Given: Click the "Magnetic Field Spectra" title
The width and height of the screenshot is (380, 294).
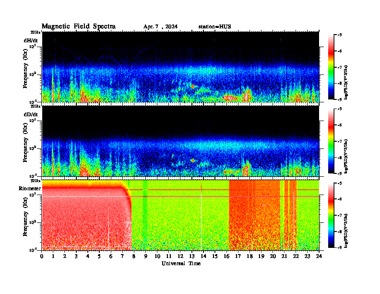Looking at the screenshot, I should (x=79, y=26).
